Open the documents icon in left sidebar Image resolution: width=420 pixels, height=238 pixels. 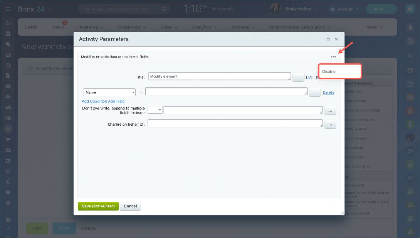pos(8,76)
